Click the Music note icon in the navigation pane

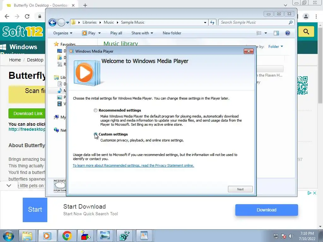pyautogui.click(x=60, y=90)
